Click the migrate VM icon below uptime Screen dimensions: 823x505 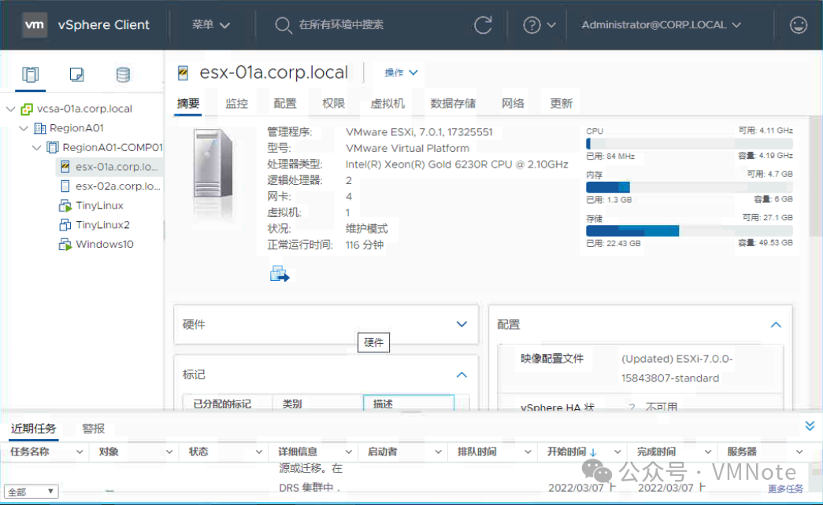tap(280, 274)
